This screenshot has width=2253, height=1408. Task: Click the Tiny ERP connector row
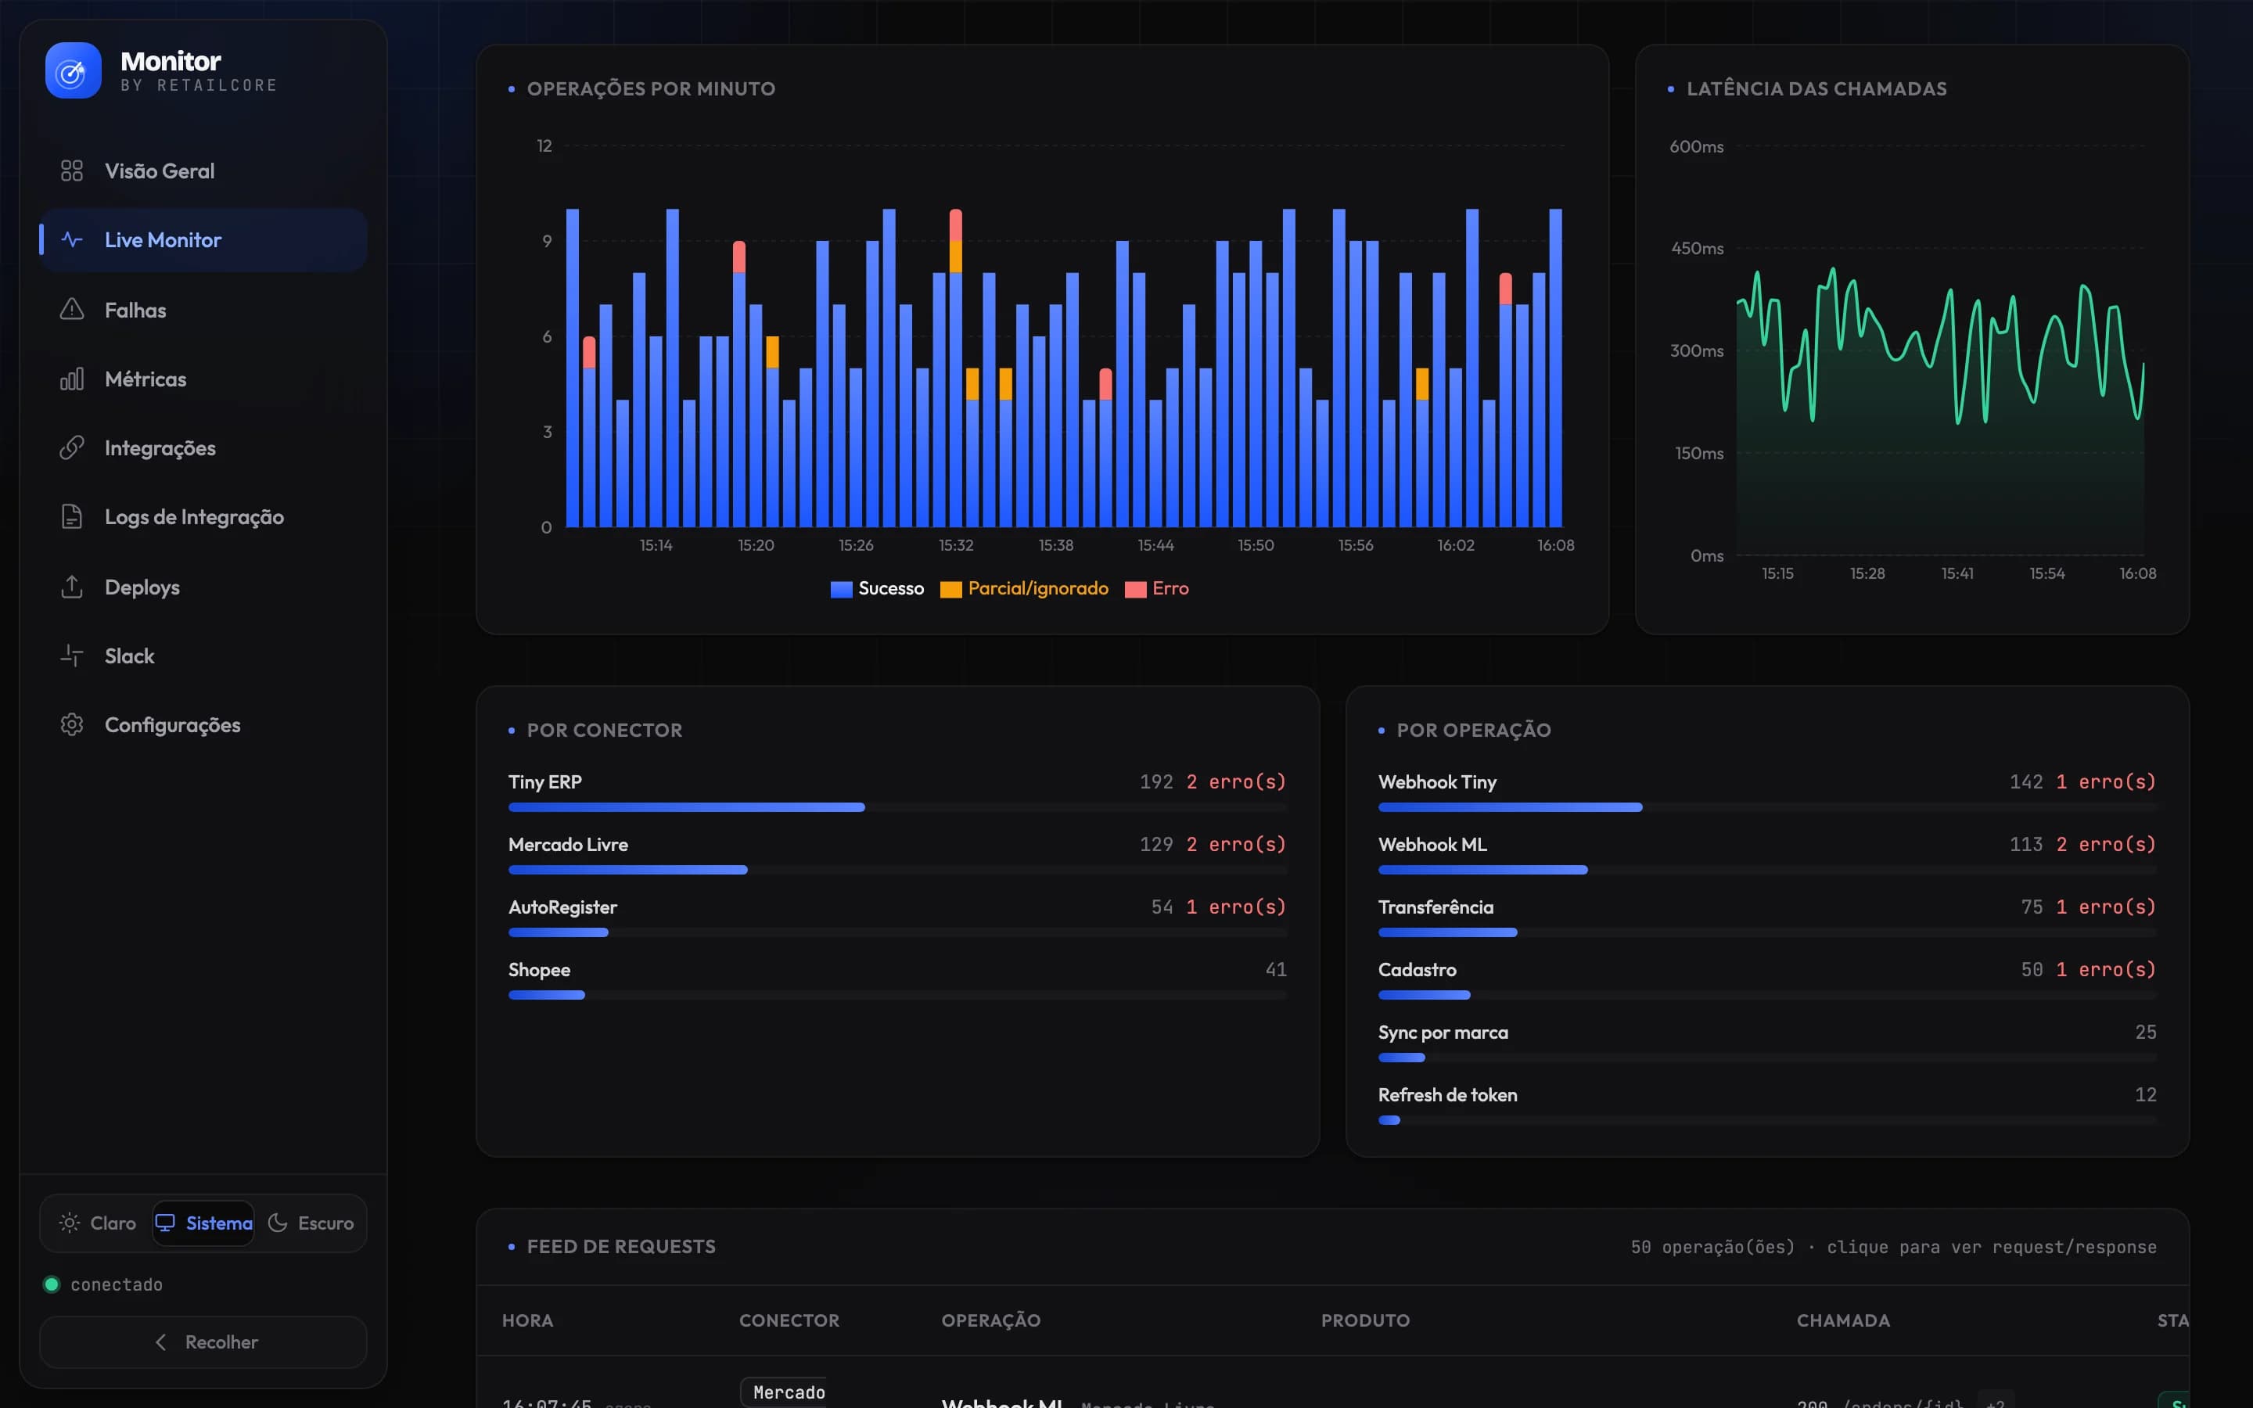pyautogui.click(x=897, y=792)
